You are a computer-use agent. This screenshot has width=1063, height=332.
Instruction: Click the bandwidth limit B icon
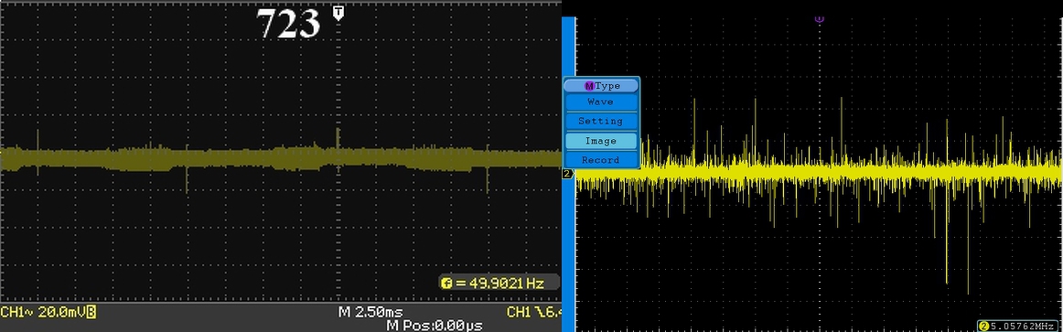click(91, 312)
